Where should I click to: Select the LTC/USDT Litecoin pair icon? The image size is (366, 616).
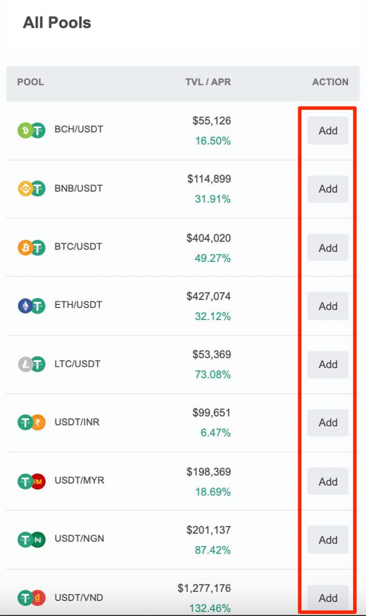click(32, 364)
